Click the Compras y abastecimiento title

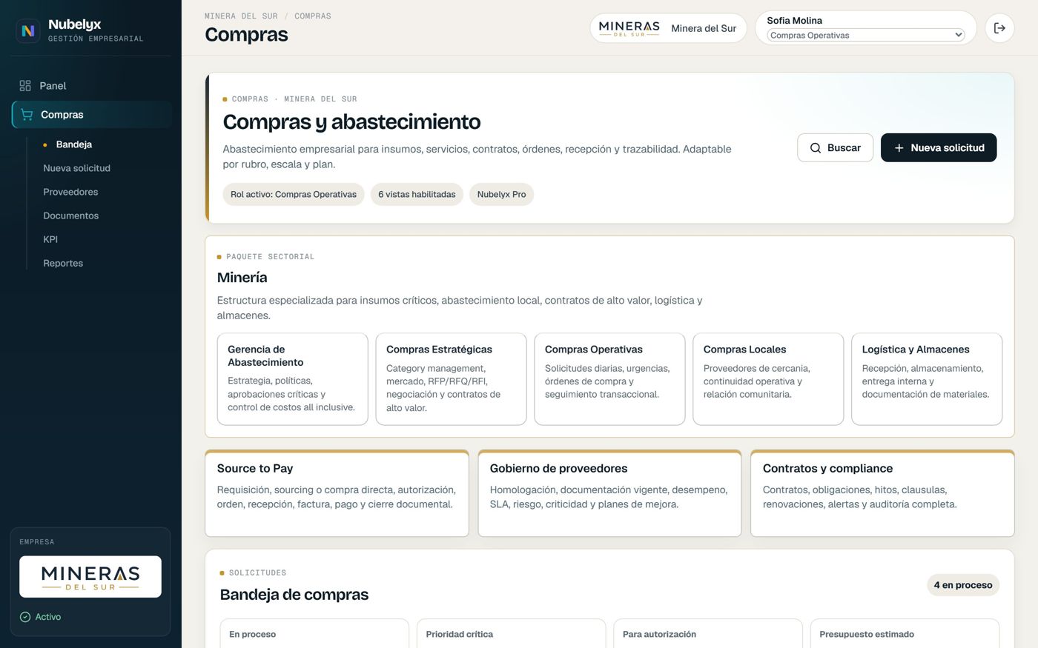point(352,121)
